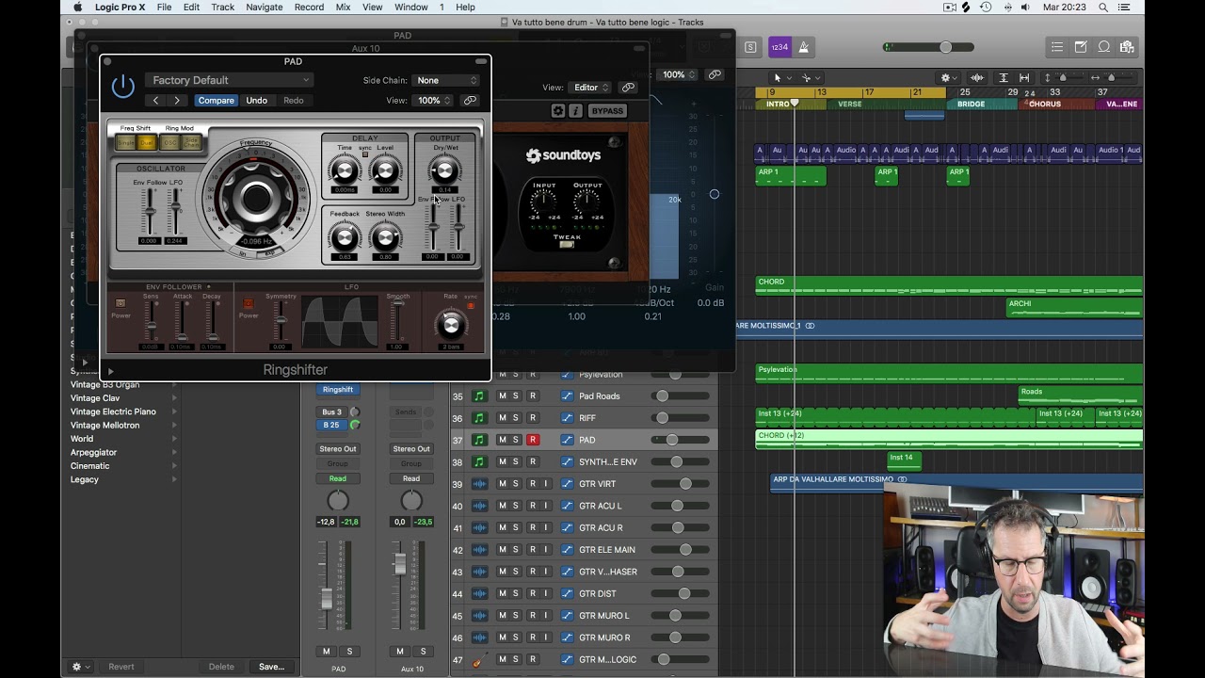Click the vertical auto zoom icon
The height and width of the screenshot is (678, 1205).
1004,78
